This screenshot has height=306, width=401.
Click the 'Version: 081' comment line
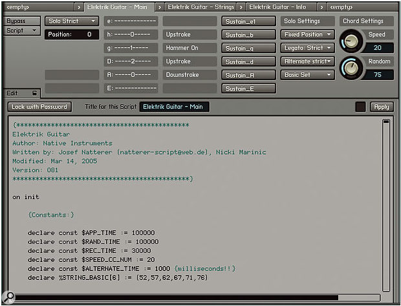[36, 170]
